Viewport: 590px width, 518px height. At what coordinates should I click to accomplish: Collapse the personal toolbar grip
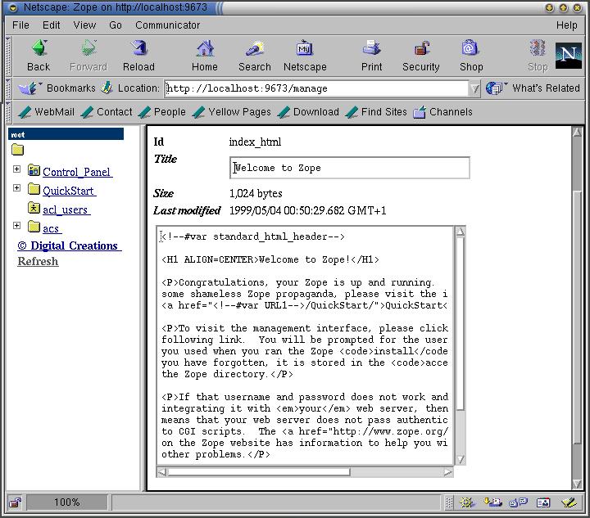9,111
